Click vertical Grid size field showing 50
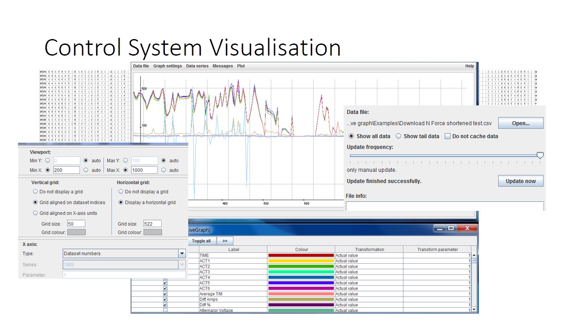 point(76,223)
